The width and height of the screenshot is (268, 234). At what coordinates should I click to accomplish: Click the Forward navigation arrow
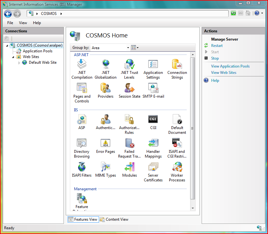[x=17, y=14]
